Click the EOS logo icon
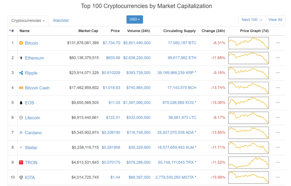The height and width of the screenshot is (186, 291). click(21, 102)
